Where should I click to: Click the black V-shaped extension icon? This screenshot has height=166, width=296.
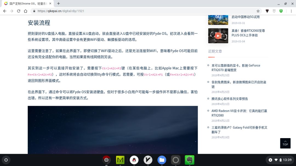[x=267, y=11]
